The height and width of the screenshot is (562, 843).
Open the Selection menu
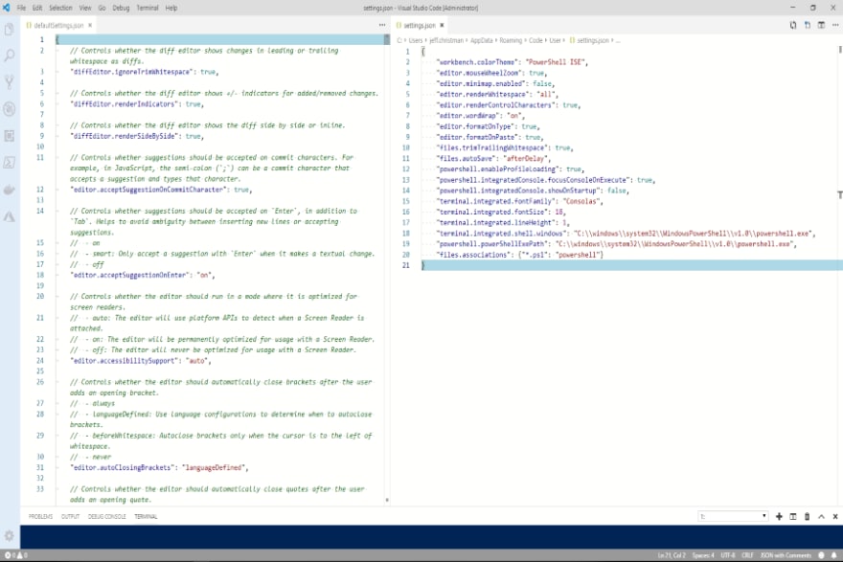tap(60, 8)
